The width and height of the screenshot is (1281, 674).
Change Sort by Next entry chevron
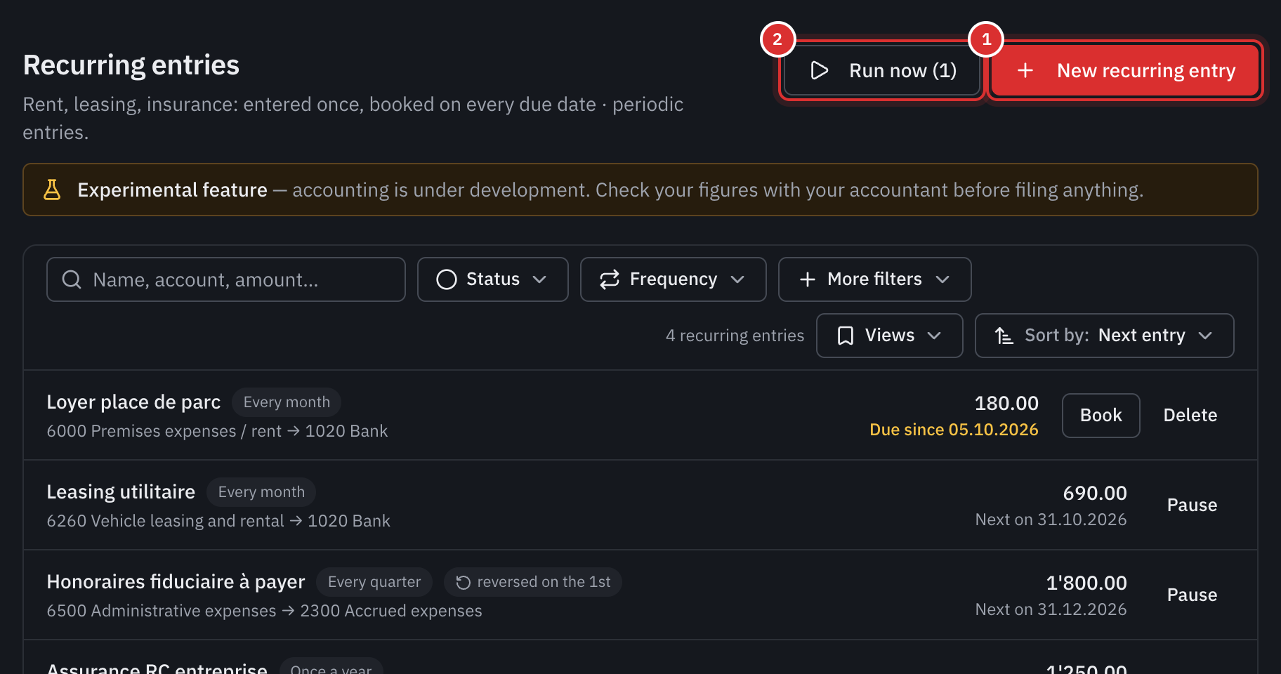(x=1205, y=336)
